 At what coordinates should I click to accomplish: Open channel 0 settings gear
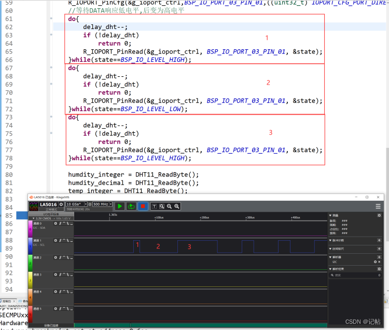(55, 224)
